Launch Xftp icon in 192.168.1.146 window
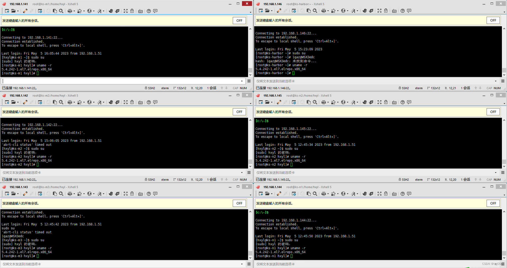This screenshot has height=268, width=507. coord(371,11)
